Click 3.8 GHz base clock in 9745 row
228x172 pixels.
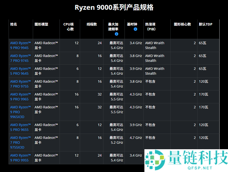(136, 56)
